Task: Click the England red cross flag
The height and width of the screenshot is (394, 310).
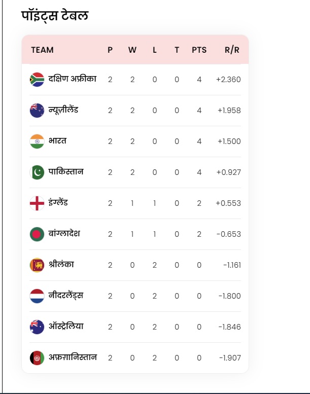Action: [37, 203]
